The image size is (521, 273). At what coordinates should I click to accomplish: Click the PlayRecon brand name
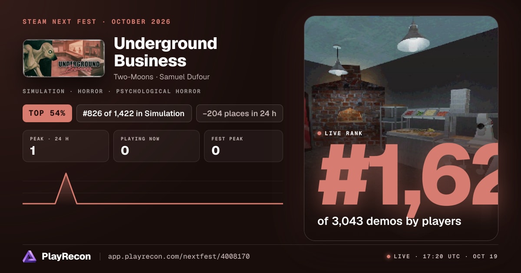66,257
